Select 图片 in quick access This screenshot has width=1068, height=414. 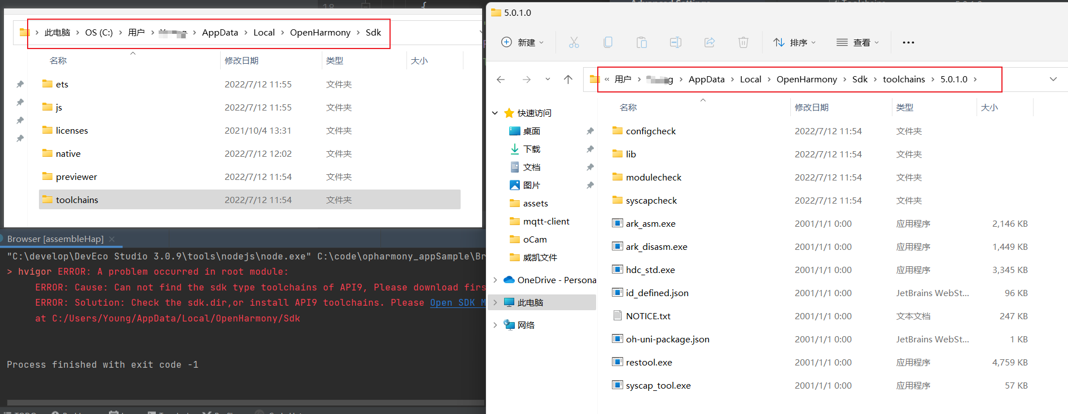click(x=532, y=185)
